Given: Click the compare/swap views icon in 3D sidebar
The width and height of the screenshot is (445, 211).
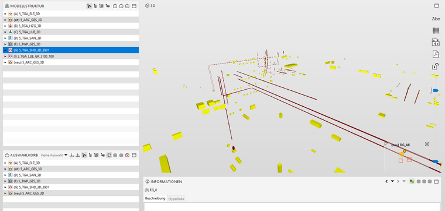Looking at the screenshot, I should (436, 43).
